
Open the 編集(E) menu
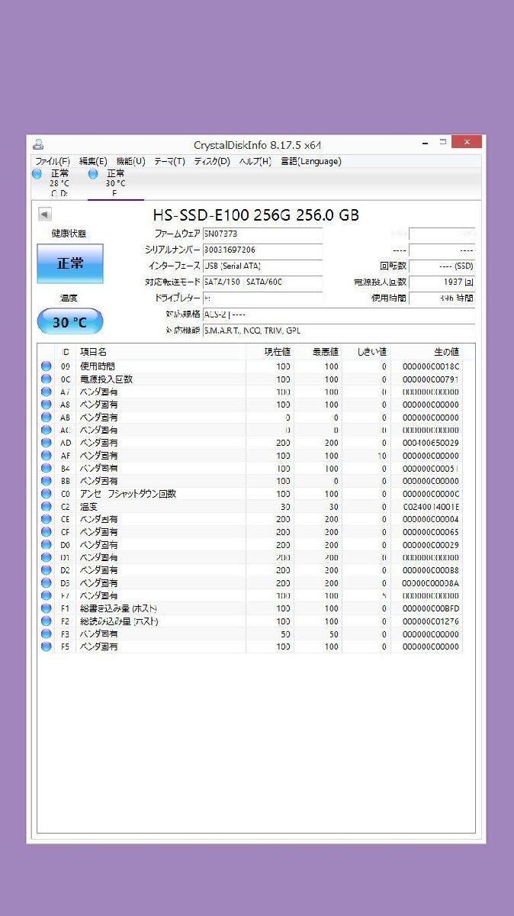coord(93,161)
